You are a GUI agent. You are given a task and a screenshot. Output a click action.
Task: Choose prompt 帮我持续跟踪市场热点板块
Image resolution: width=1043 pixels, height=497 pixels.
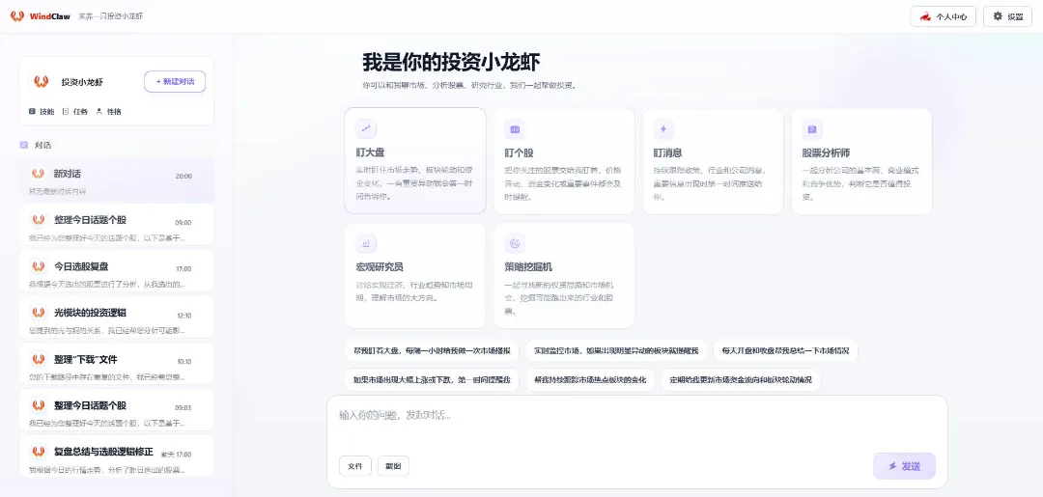point(590,380)
